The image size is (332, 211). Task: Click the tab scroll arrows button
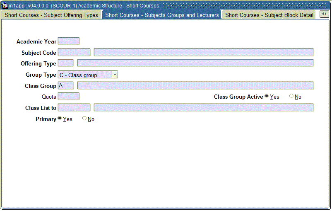coord(324,14)
